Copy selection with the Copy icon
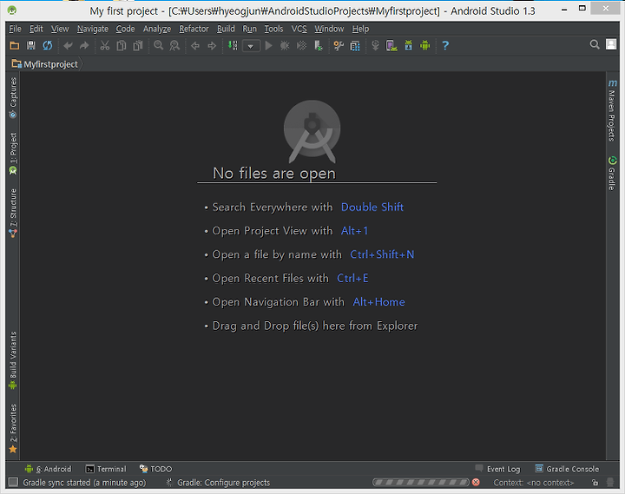 tap(122, 45)
